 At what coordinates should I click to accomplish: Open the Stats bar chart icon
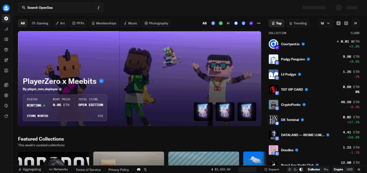click(6, 29)
